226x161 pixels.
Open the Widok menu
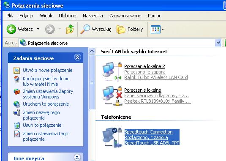46,16
